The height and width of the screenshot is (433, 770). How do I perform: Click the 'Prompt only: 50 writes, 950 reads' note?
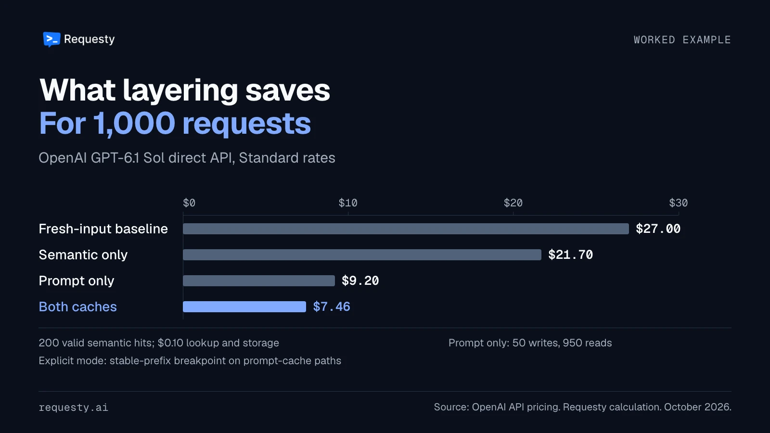coord(530,343)
